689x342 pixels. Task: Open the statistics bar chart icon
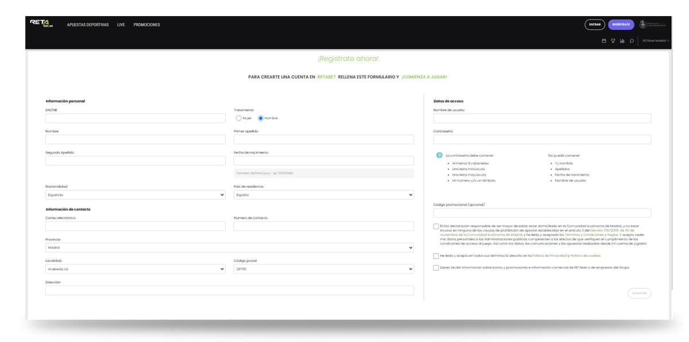[622, 41]
